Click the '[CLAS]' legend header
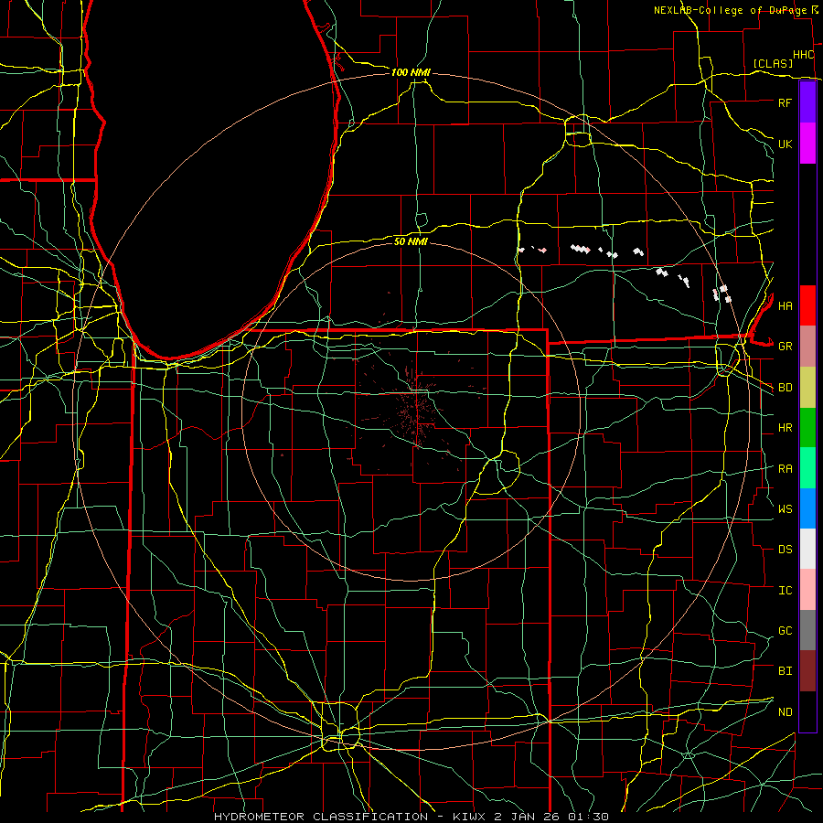823x823 pixels. tap(773, 63)
